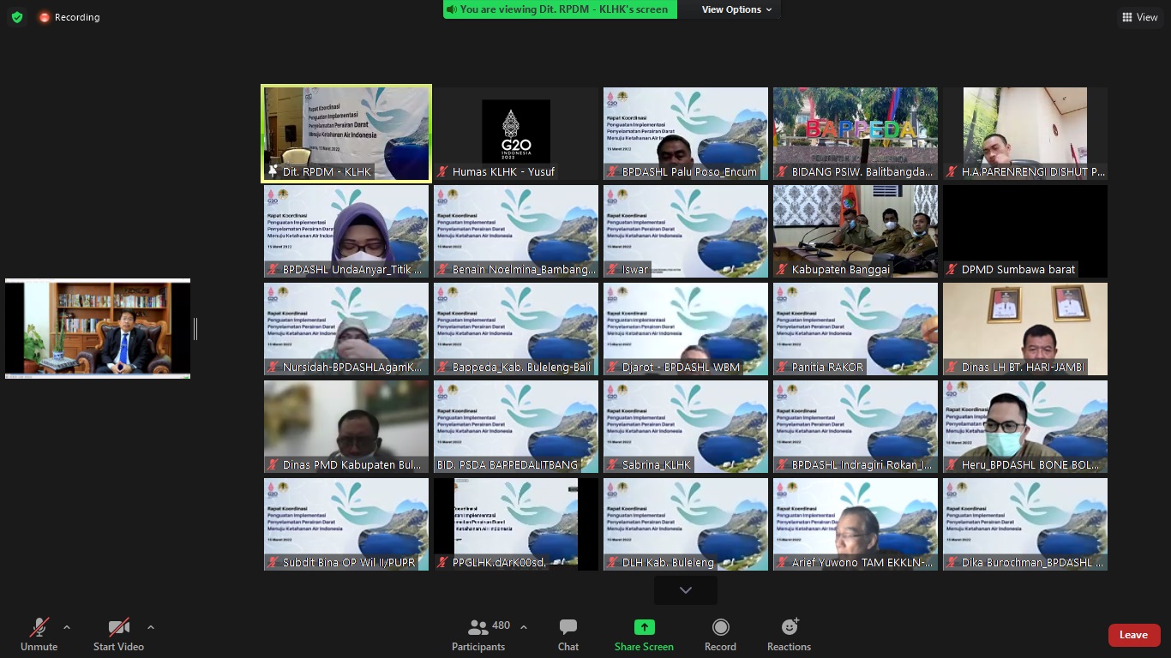Image resolution: width=1171 pixels, height=658 pixels.
Task: Start recording with the Record button
Action: [x=720, y=635]
